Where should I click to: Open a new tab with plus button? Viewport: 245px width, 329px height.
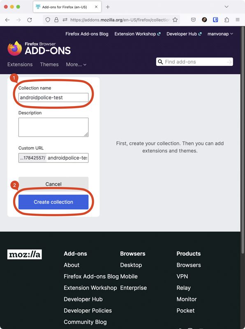[x=108, y=7]
